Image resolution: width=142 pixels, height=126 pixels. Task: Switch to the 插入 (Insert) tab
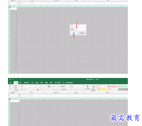tap(21, 83)
